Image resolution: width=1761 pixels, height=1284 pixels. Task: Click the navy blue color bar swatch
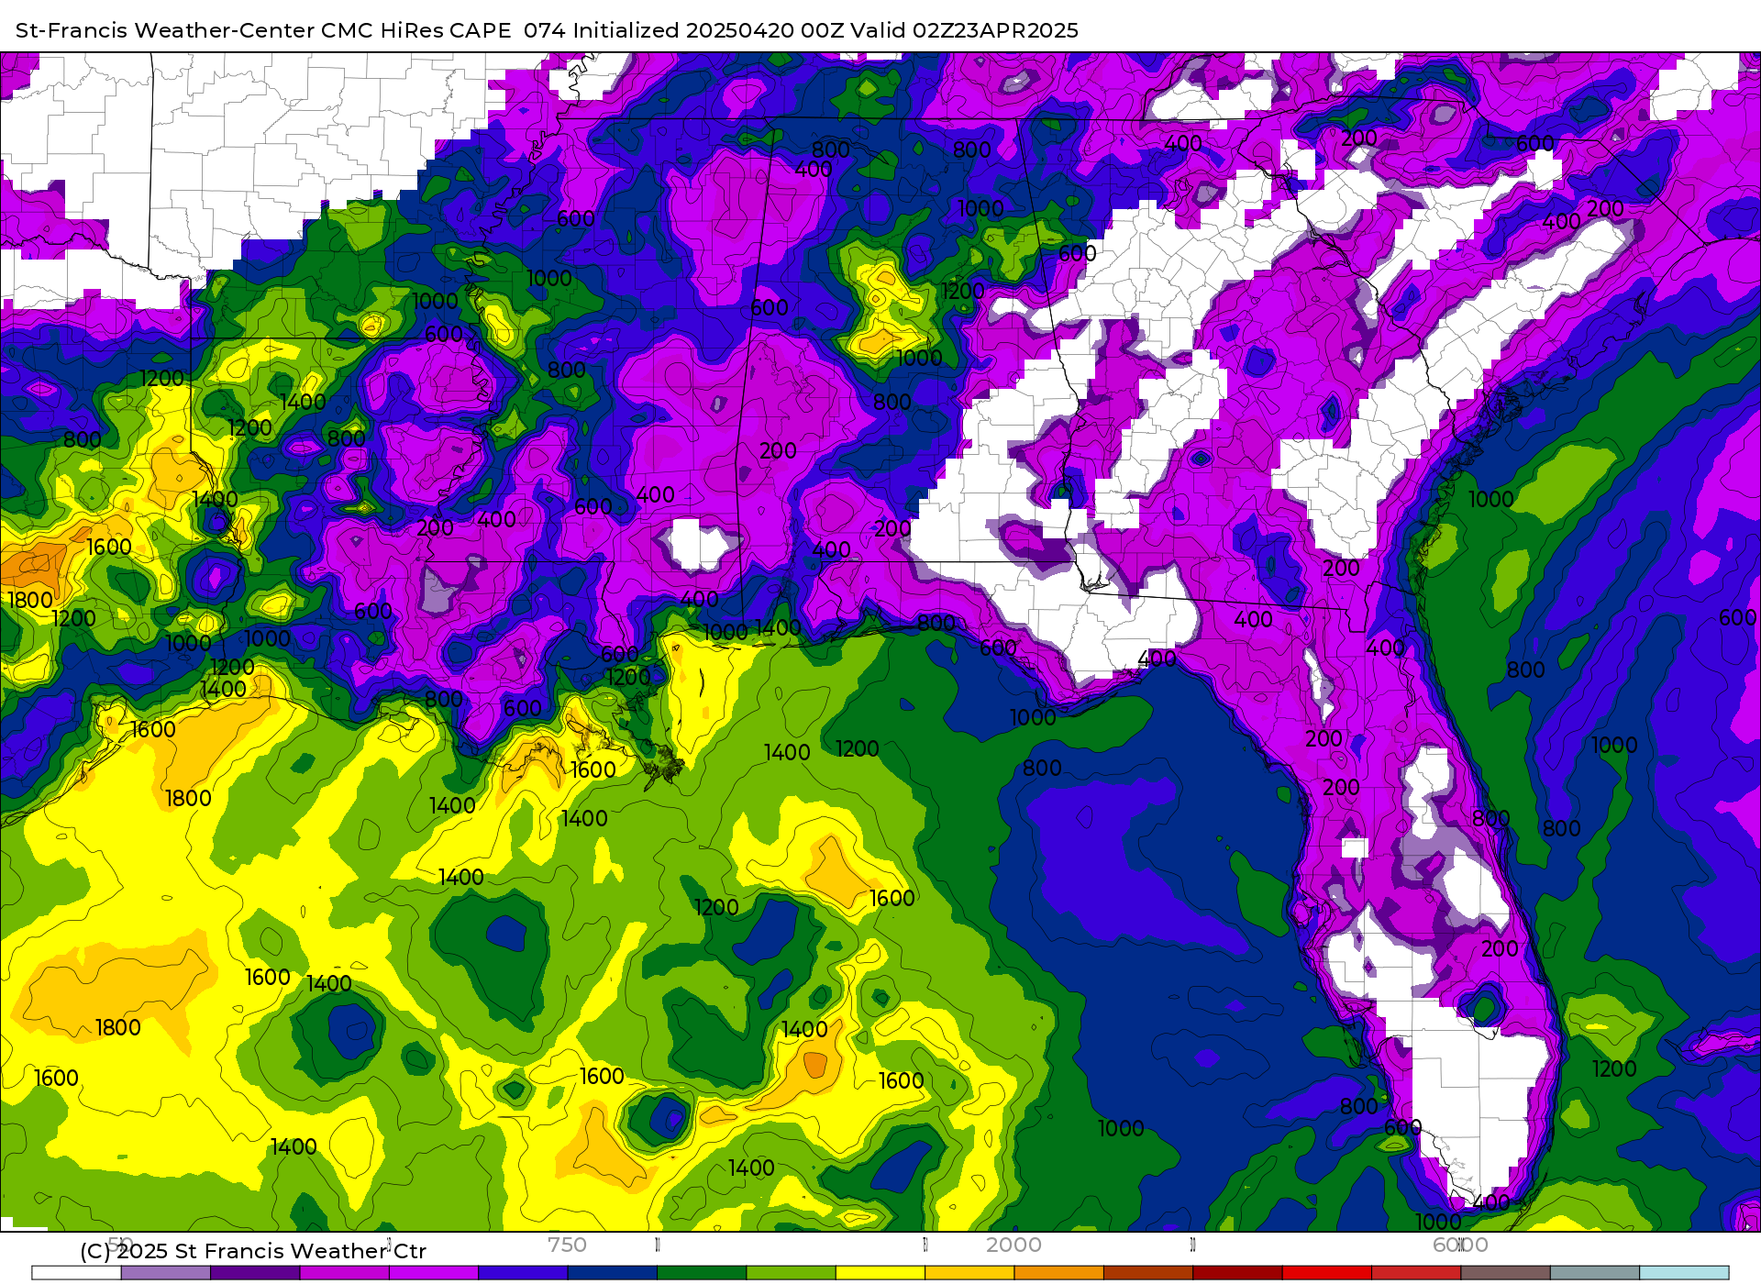(613, 1273)
